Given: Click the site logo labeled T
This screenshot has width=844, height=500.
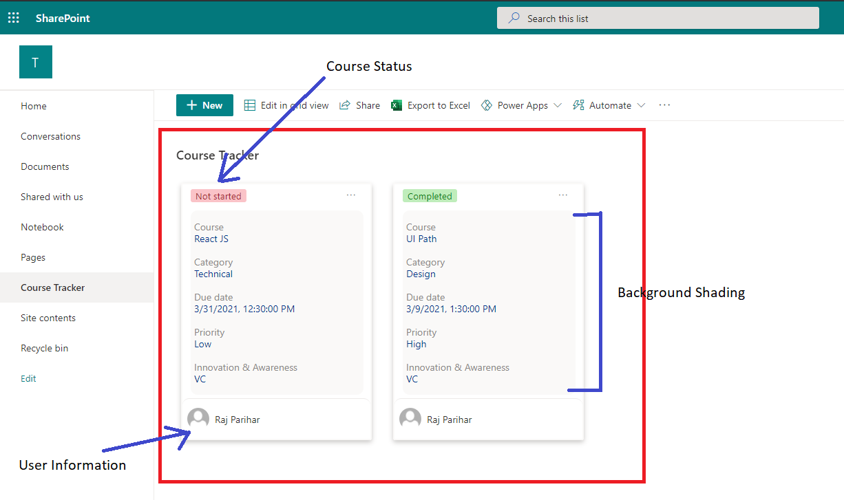Looking at the screenshot, I should click(35, 61).
